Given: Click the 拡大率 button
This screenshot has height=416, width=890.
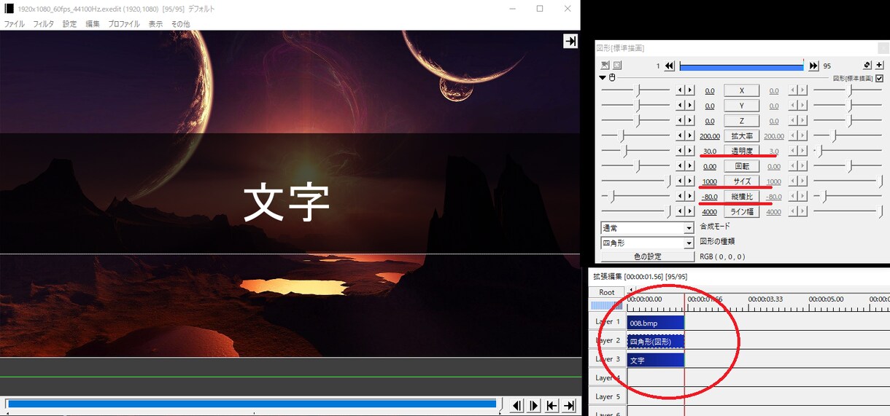Looking at the screenshot, I should (742, 136).
